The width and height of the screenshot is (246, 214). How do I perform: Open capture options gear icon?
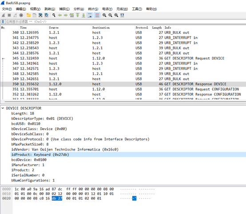click(x=21, y=15)
